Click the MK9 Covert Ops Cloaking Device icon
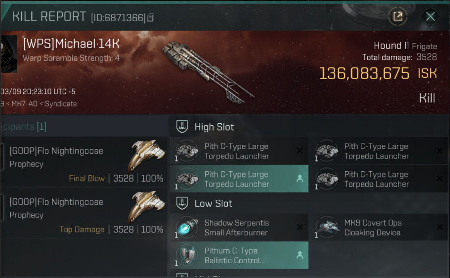The image size is (450, 278). pos(327,227)
